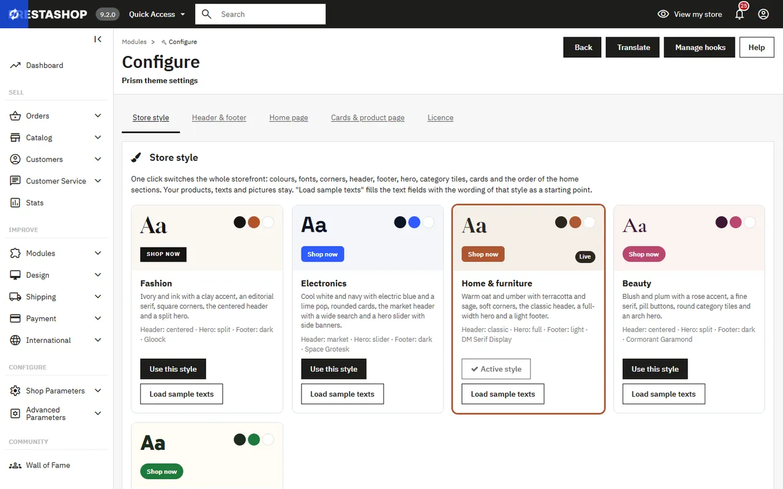Switch to Header & footer tab
The image size is (783, 489).
219,117
